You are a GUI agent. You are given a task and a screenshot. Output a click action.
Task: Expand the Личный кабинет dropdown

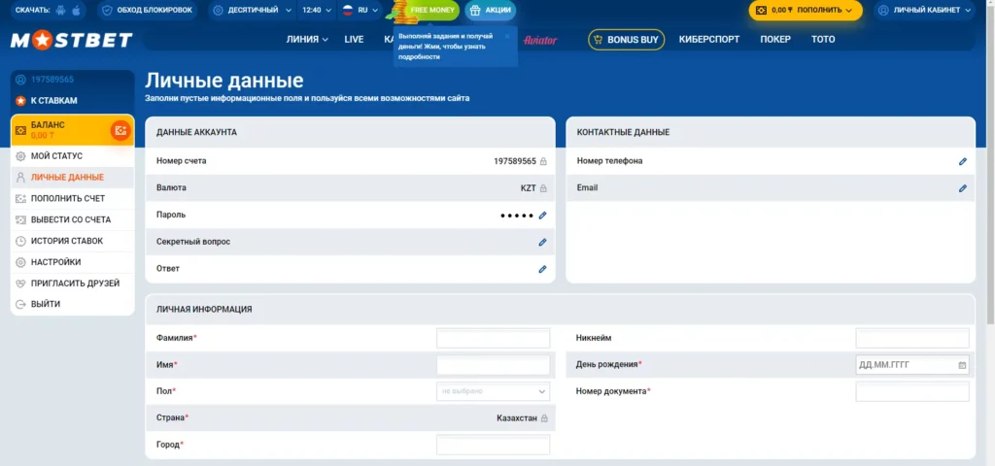point(925,10)
